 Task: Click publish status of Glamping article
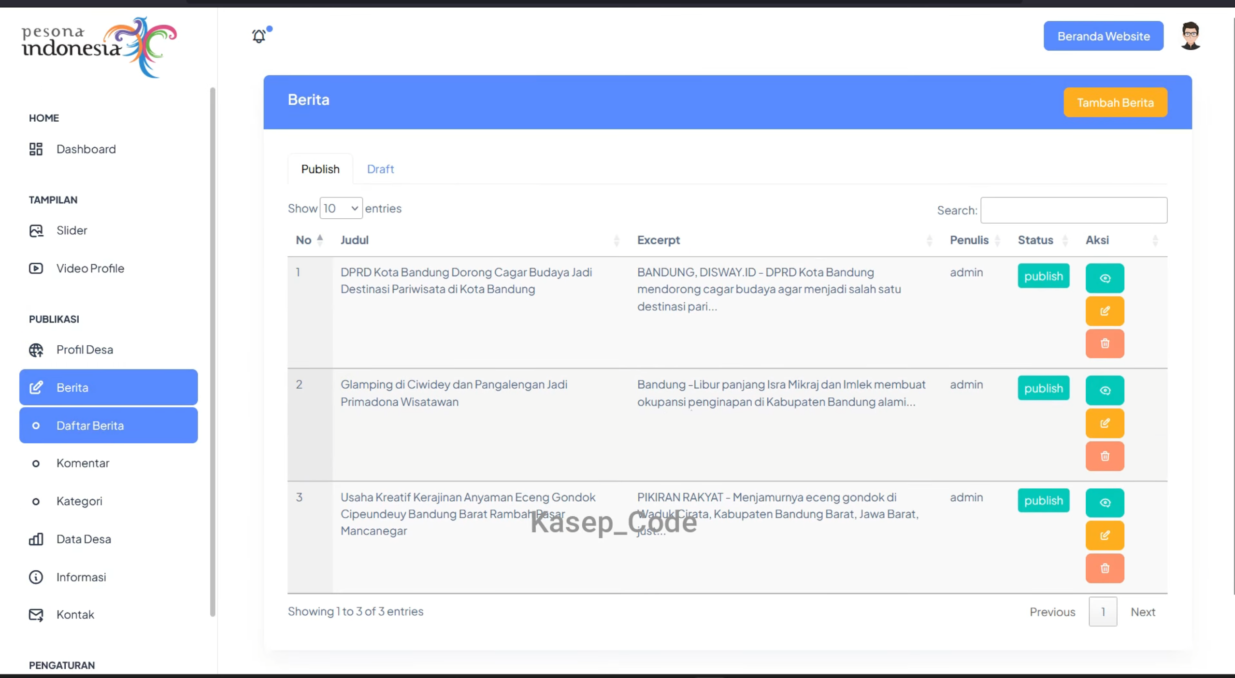click(x=1043, y=388)
